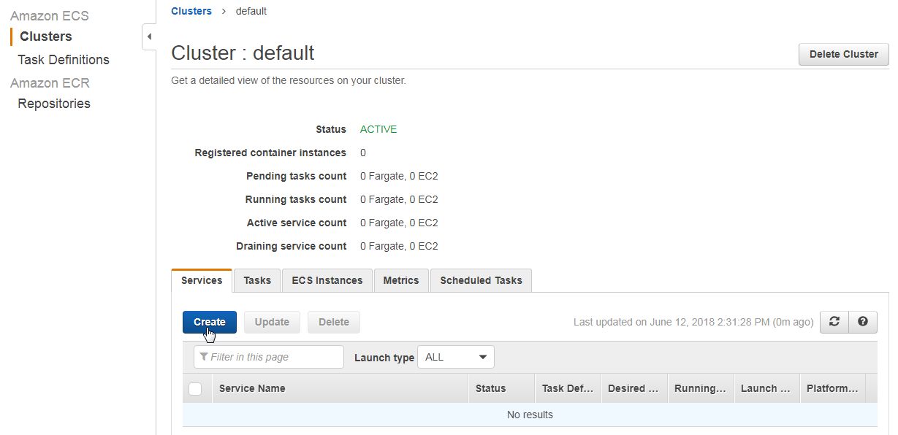Open Repositories in the sidebar
The image size is (898, 435).
pyautogui.click(x=54, y=104)
